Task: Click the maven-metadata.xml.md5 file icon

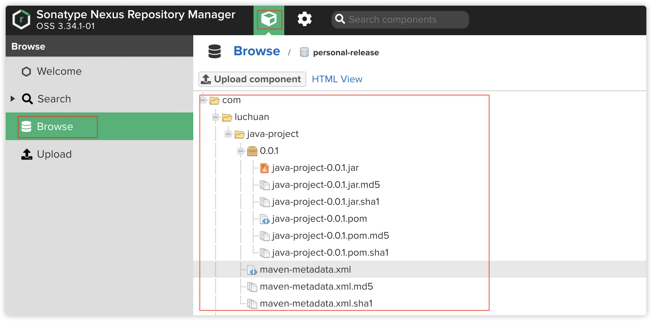Action: 252,287
